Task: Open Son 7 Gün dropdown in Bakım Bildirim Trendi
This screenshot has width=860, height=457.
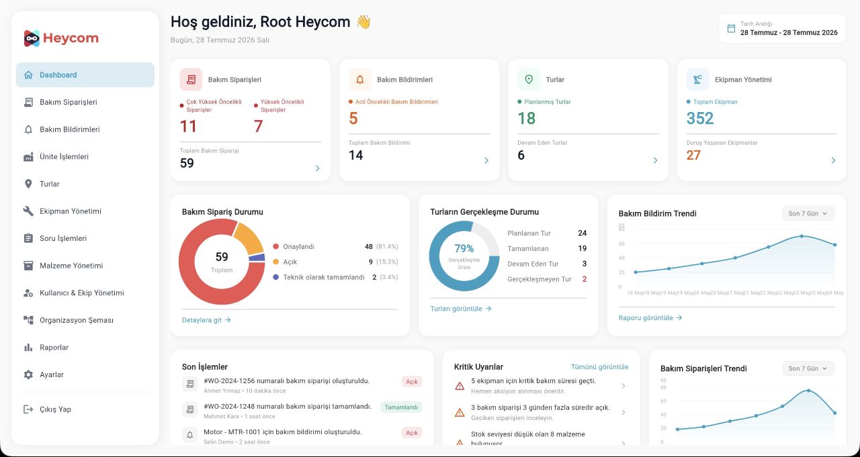Action: 808,213
